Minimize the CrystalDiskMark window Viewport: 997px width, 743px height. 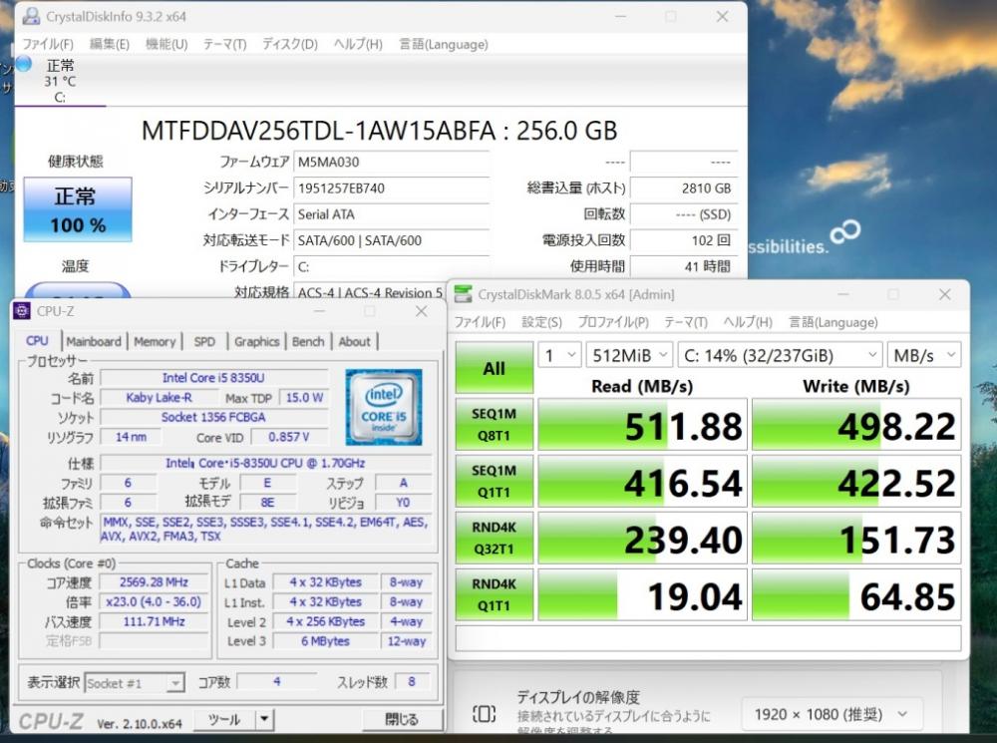[843, 294]
